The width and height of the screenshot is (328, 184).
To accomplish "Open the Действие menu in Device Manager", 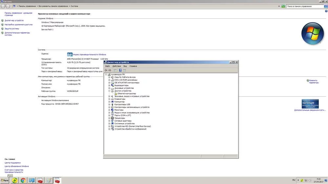I will coord(116,66).
